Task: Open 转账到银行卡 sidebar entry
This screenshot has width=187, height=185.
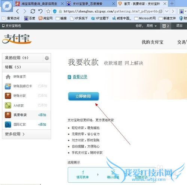Action: (x=23, y=86)
